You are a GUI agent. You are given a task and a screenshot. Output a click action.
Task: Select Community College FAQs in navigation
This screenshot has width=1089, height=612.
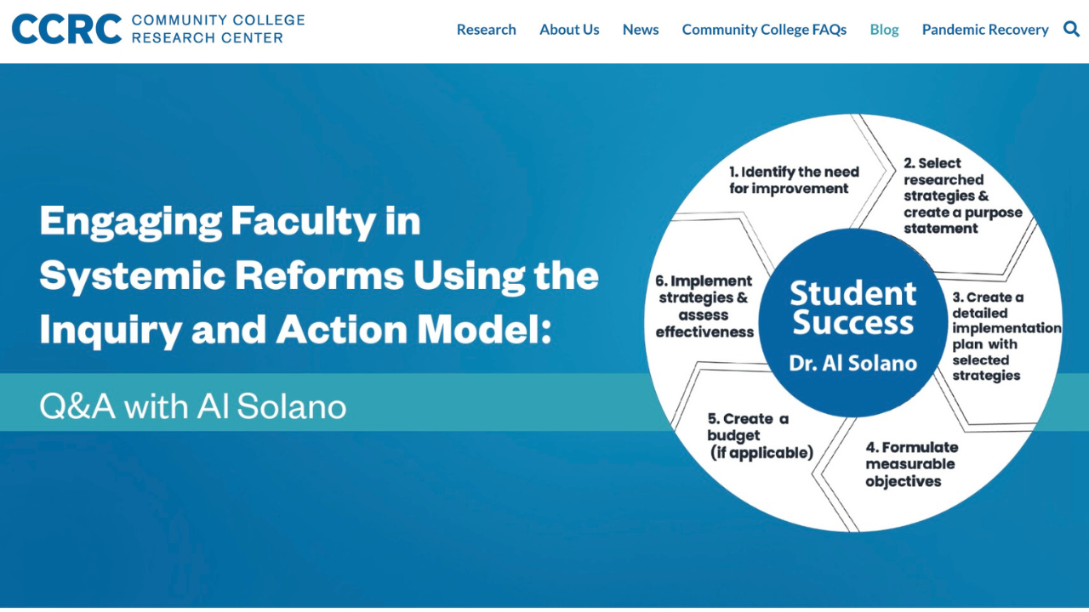[764, 30]
